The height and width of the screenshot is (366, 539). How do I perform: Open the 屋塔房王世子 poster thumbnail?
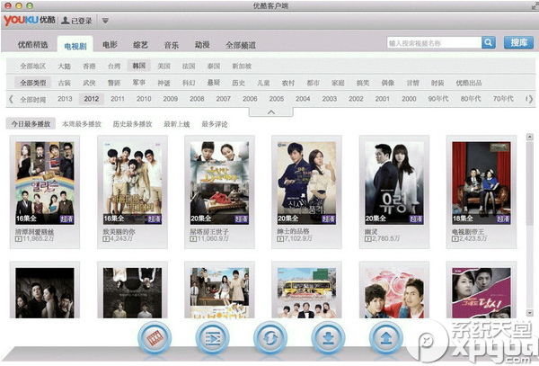tap(220, 183)
